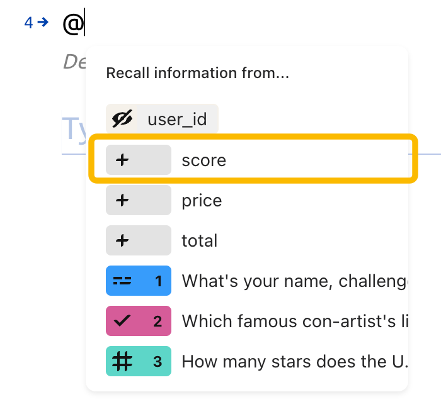Recall answer from "What's your name" question
441x409 pixels.
pyautogui.click(x=247, y=281)
